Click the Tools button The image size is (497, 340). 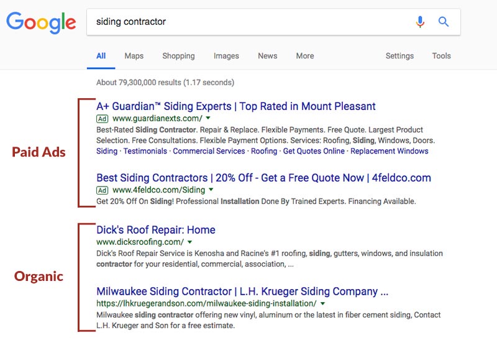(x=441, y=56)
